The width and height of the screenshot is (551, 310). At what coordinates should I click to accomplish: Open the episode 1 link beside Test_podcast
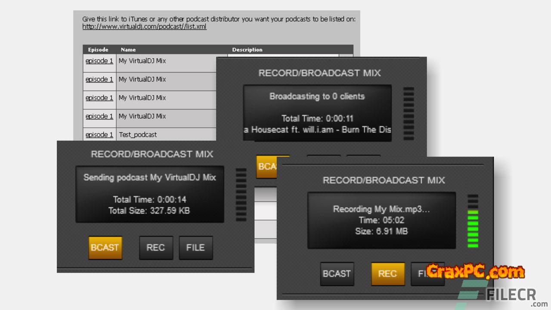pos(99,135)
